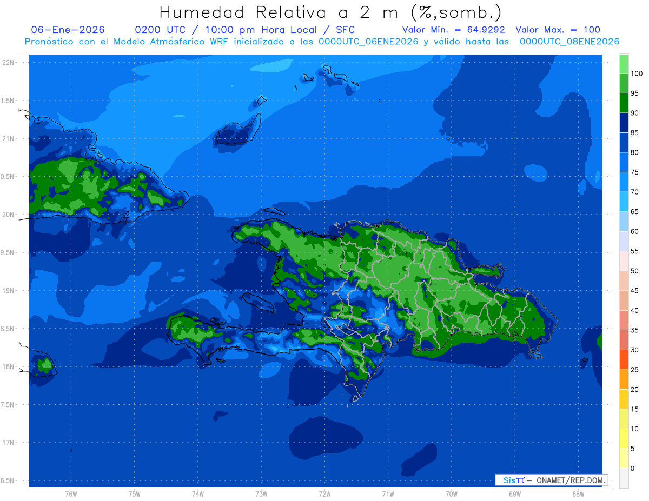Click the '76W' longitude label
Viewport: 649px width, 501px height.
click(71, 494)
